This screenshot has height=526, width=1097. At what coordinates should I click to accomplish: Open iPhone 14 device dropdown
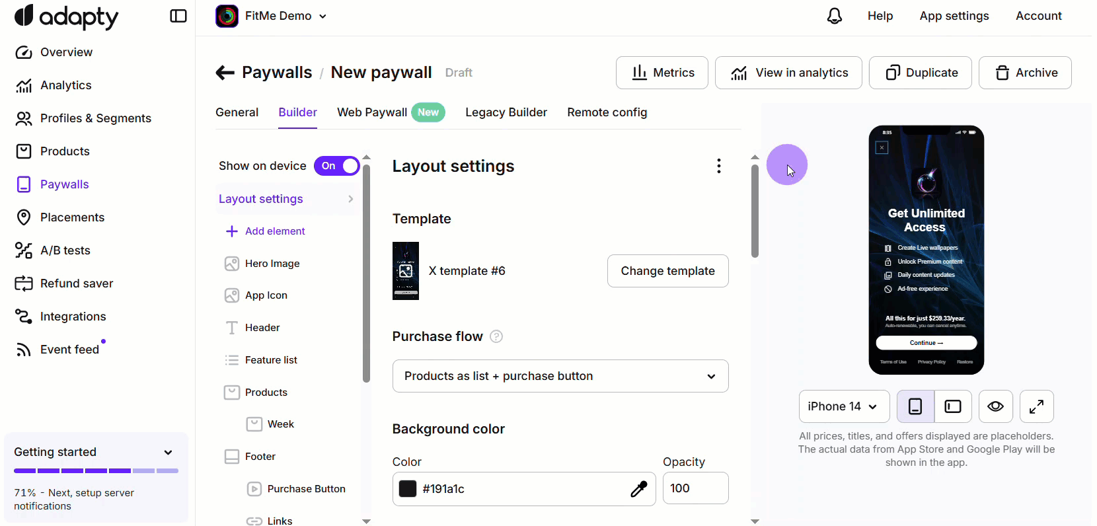pos(844,406)
